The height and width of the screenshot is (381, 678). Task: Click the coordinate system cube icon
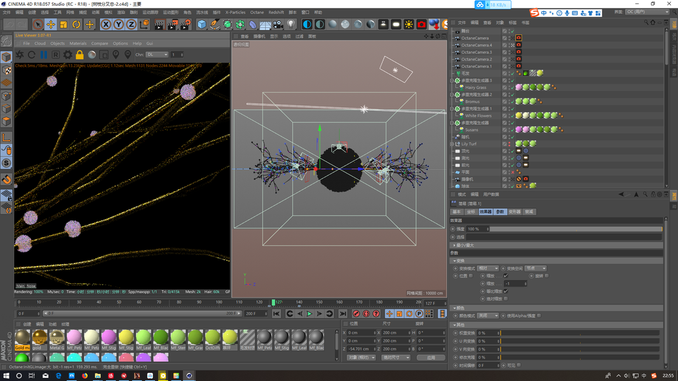pyautogui.click(x=144, y=25)
